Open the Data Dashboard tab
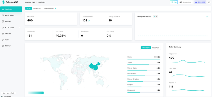 (50, 8)
